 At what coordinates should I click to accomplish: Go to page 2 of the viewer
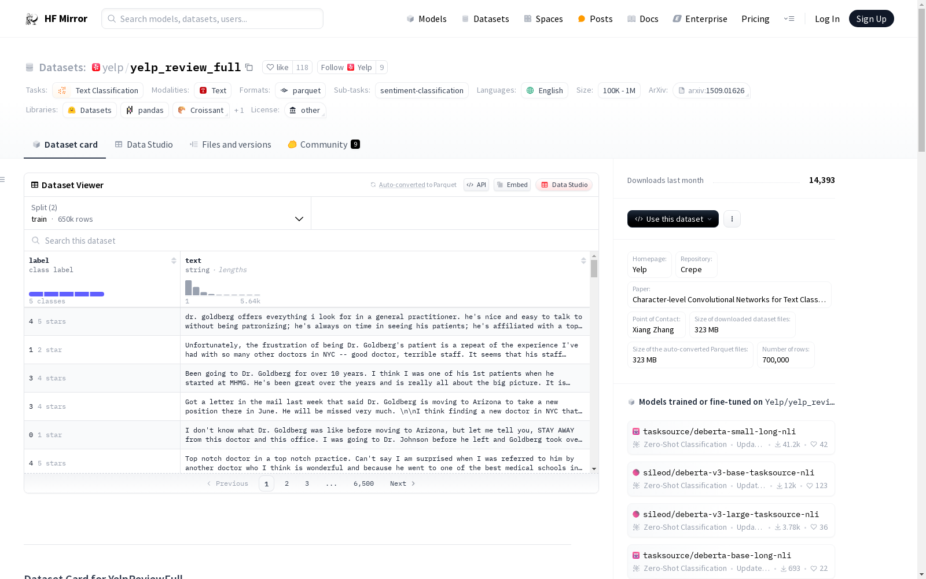pos(286,483)
